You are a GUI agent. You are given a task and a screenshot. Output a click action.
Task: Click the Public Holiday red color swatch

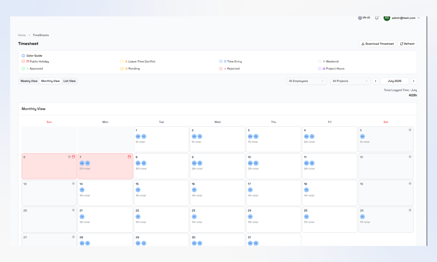23,61
